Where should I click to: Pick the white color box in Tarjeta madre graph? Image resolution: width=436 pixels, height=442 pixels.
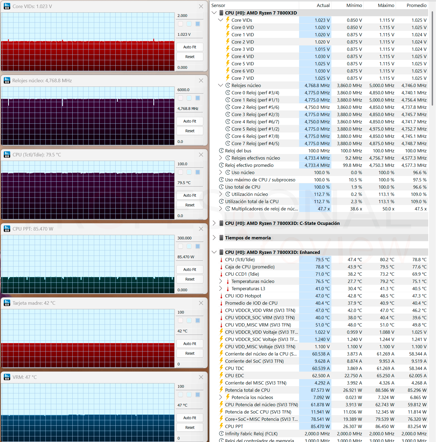coord(180,321)
